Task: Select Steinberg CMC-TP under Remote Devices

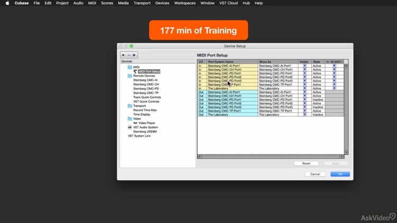Action: (146, 93)
